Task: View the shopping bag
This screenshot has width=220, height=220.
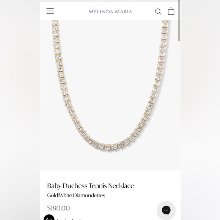Action: tap(171, 11)
